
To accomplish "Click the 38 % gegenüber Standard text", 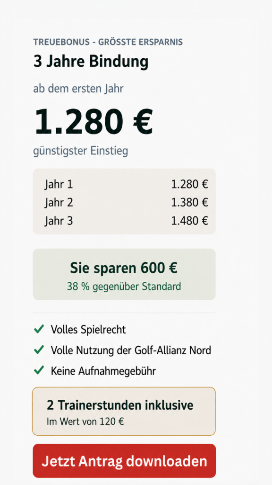I will pyautogui.click(x=124, y=287).
